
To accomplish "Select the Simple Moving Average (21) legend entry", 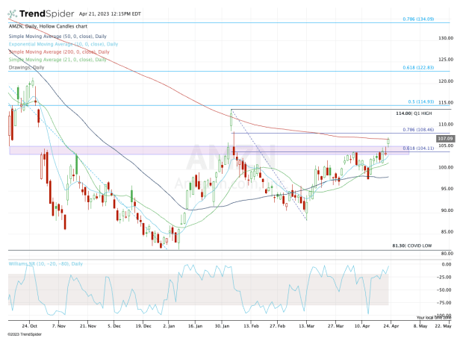I will tap(59, 59).
